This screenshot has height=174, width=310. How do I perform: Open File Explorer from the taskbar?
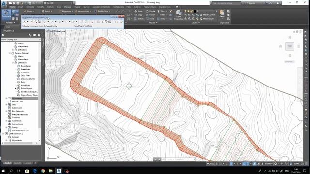pyautogui.click(x=50, y=171)
